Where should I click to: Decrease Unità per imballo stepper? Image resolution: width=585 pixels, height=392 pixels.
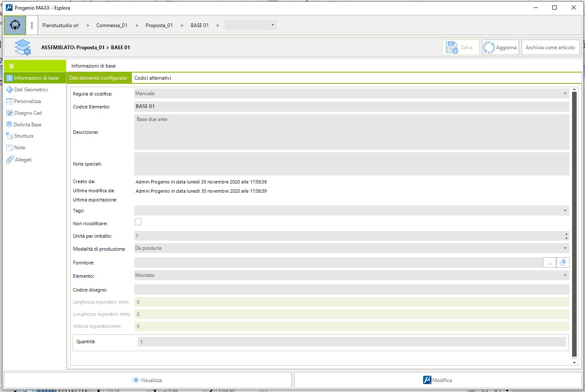pos(566,239)
